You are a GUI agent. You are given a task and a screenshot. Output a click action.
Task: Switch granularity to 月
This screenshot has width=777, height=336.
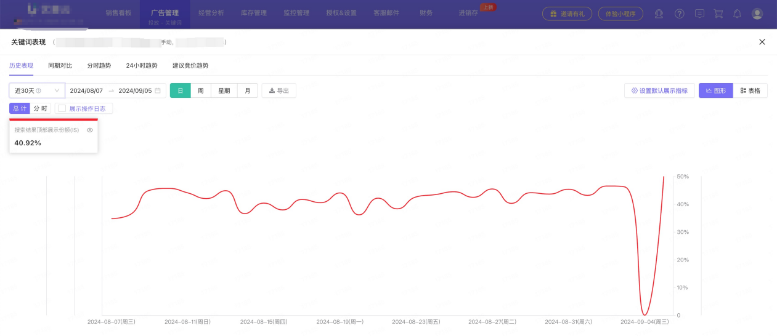click(248, 90)
